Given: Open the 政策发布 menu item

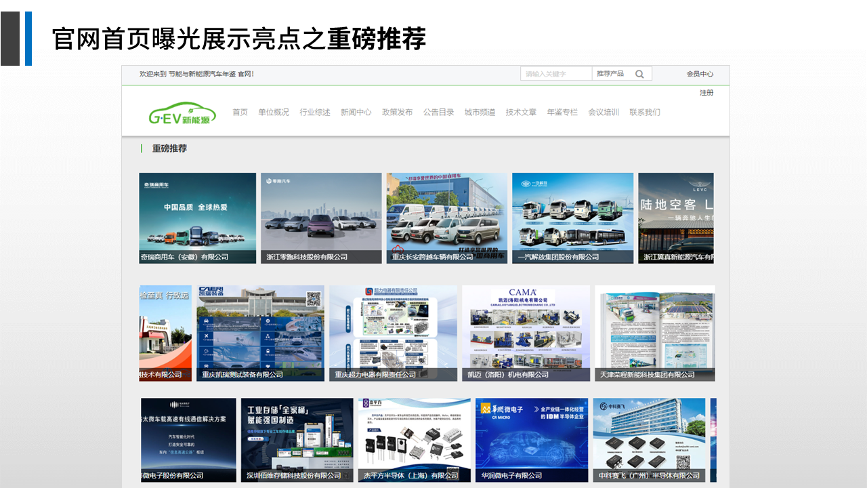Looking at the screenshot, I should point(397,113).
